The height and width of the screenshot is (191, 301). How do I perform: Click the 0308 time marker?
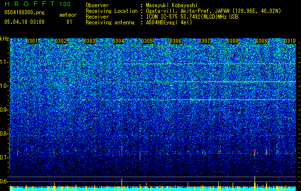tap(233, 41)
